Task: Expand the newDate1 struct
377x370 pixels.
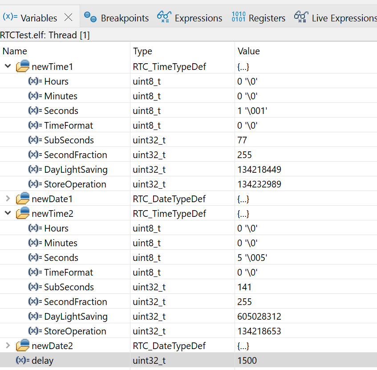Action: coord(8,199)
